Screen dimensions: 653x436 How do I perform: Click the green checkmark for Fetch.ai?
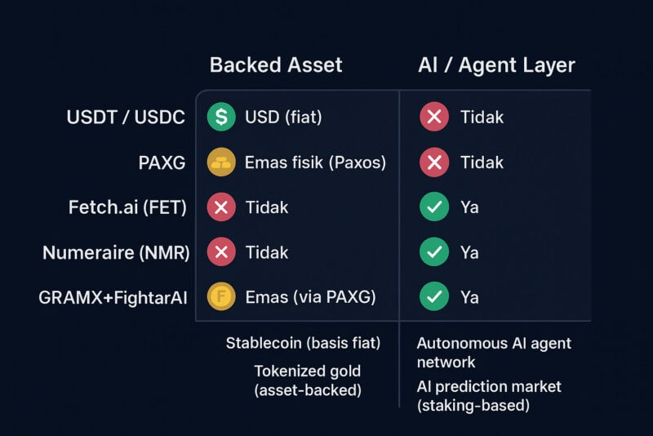click(x=433, y=207)
